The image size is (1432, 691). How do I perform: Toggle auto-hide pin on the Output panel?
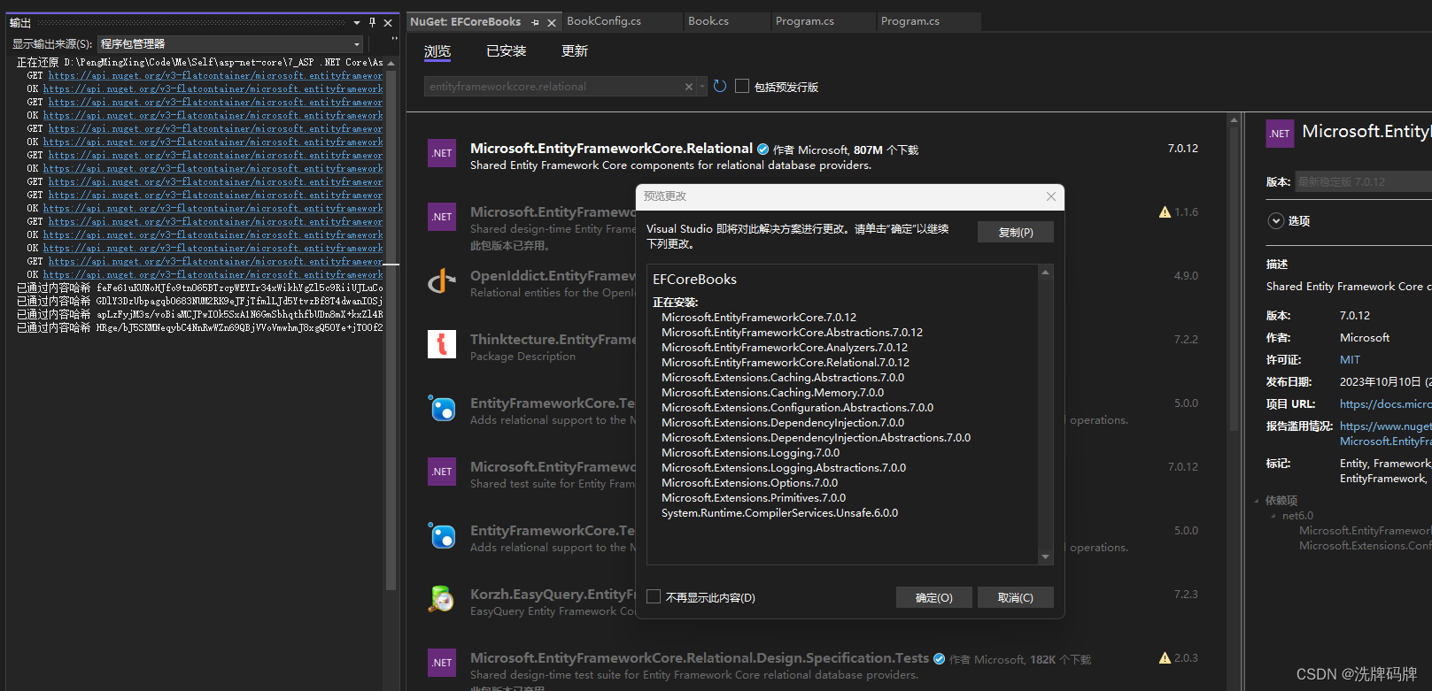[372, 22]
